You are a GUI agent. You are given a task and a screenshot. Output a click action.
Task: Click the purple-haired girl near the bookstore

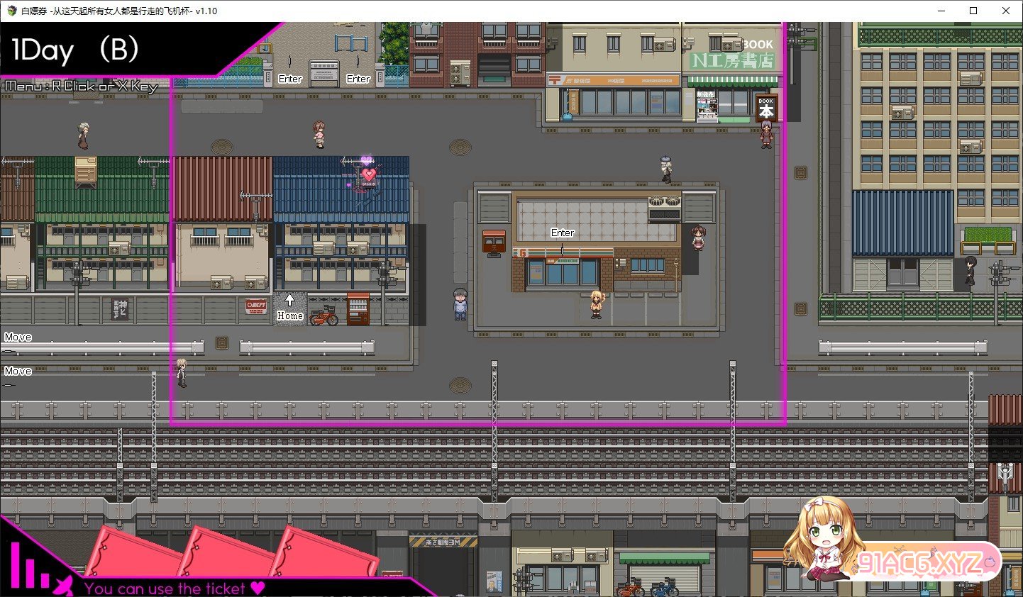click(766, 133)
